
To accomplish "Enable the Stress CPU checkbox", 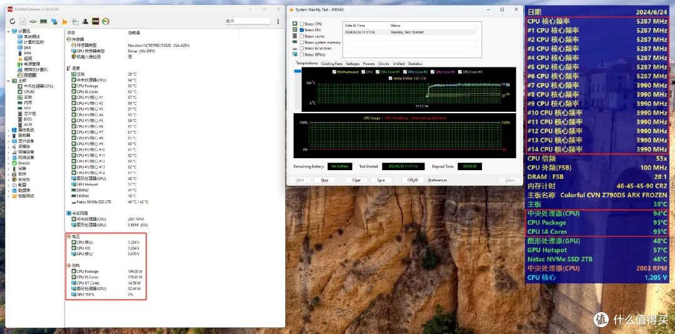I will [302, 24].
